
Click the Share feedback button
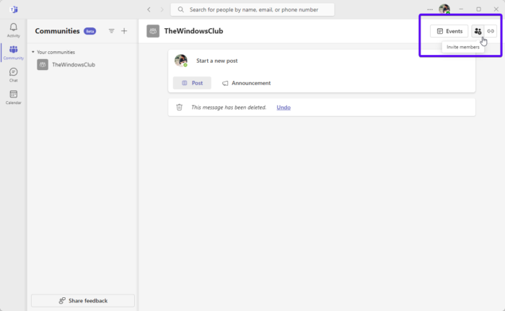point(82,300)
